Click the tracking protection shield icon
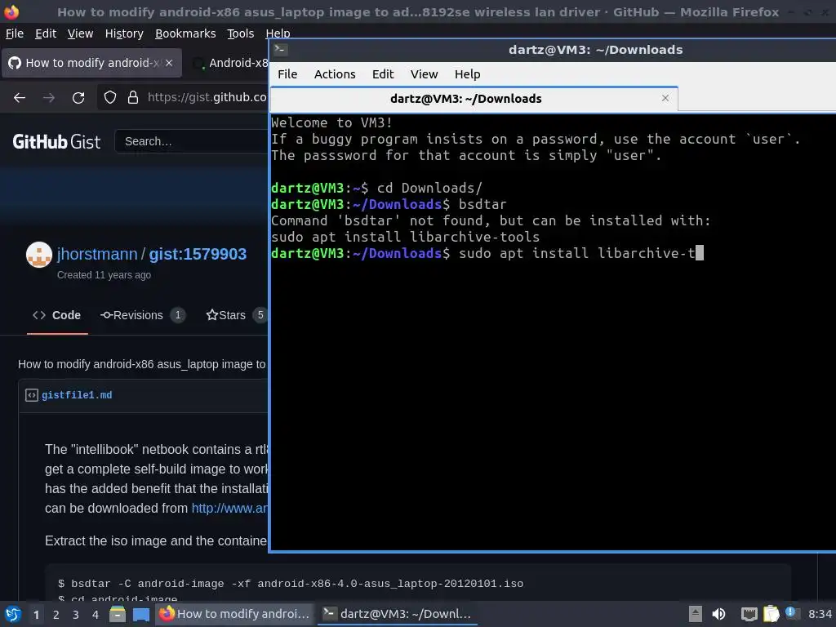Viewport: 836px width, 627px height. pyautogui.click(x=110, y=98)
